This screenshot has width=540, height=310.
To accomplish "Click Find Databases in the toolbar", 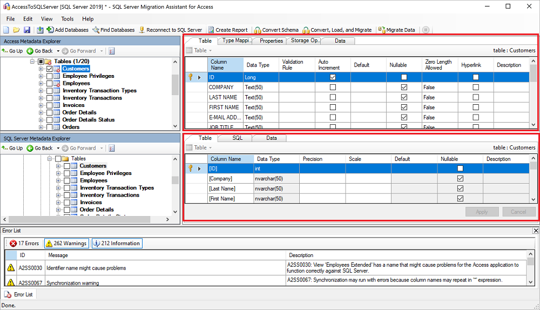I will point(113,30).
